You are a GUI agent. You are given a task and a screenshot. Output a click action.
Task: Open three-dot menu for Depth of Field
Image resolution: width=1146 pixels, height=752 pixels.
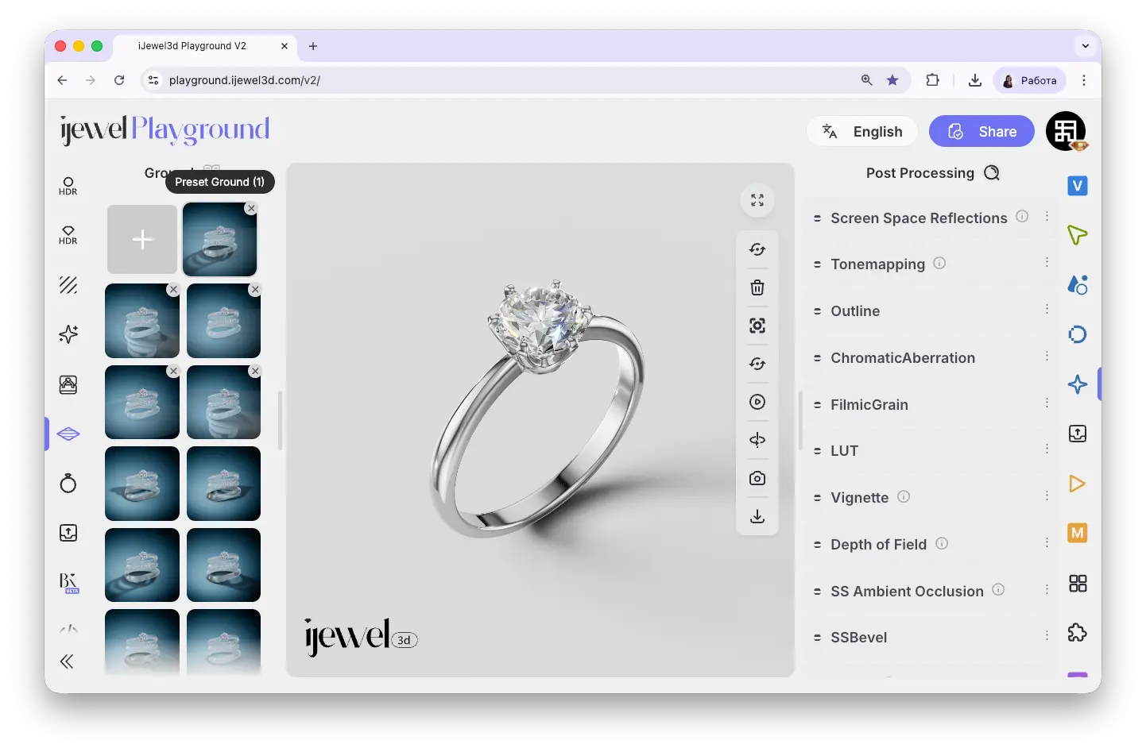point(1047,542)
